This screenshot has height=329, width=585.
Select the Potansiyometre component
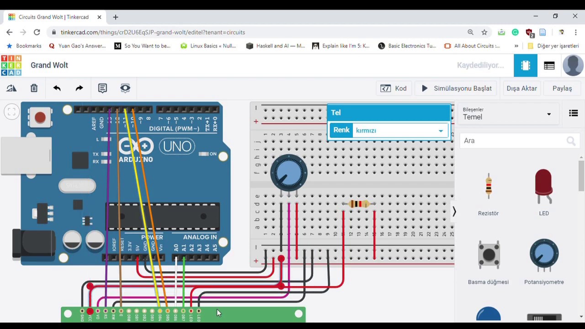tap(544, 261)
